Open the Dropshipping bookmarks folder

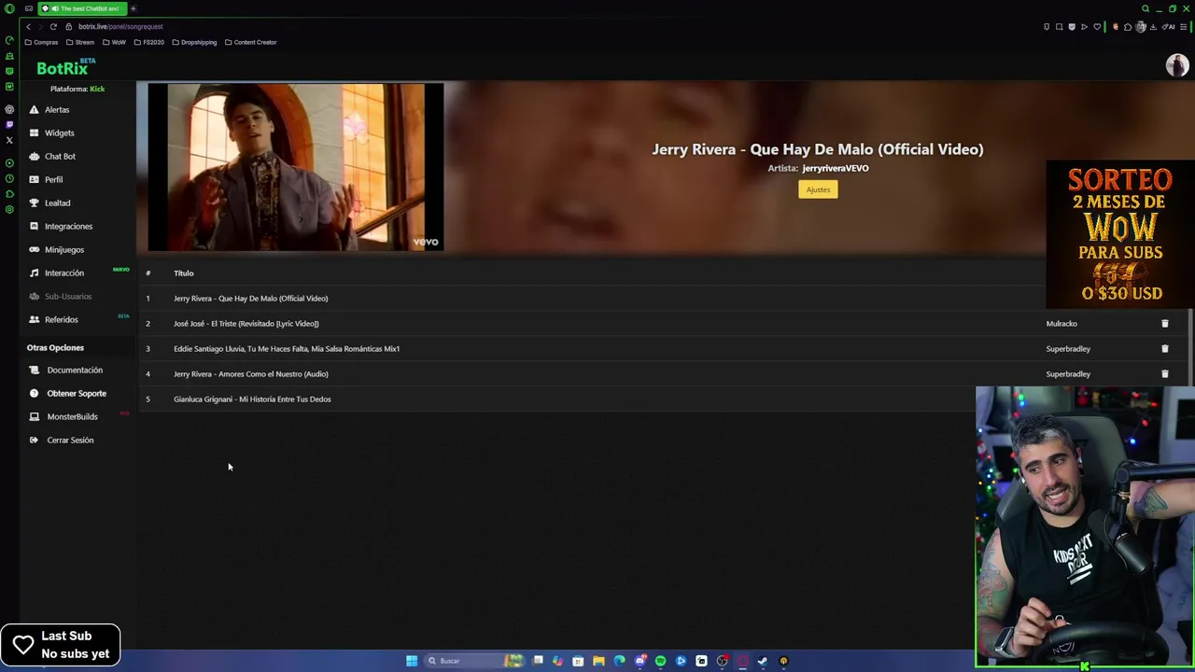coord(194,42)
